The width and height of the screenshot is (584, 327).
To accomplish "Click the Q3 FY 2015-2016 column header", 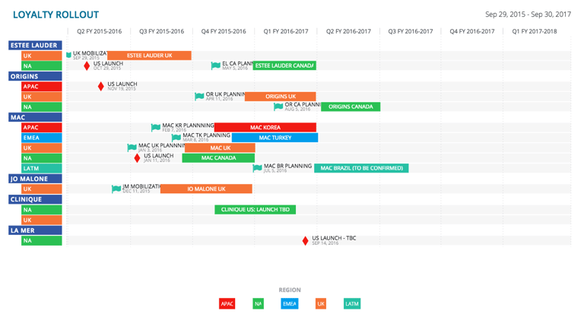I will (x=162, y=31).
